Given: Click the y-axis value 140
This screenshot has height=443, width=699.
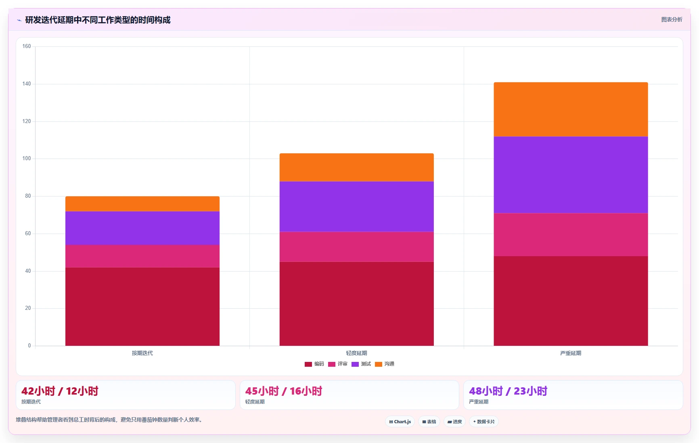Looking at the screenshot, I should 27,84.
